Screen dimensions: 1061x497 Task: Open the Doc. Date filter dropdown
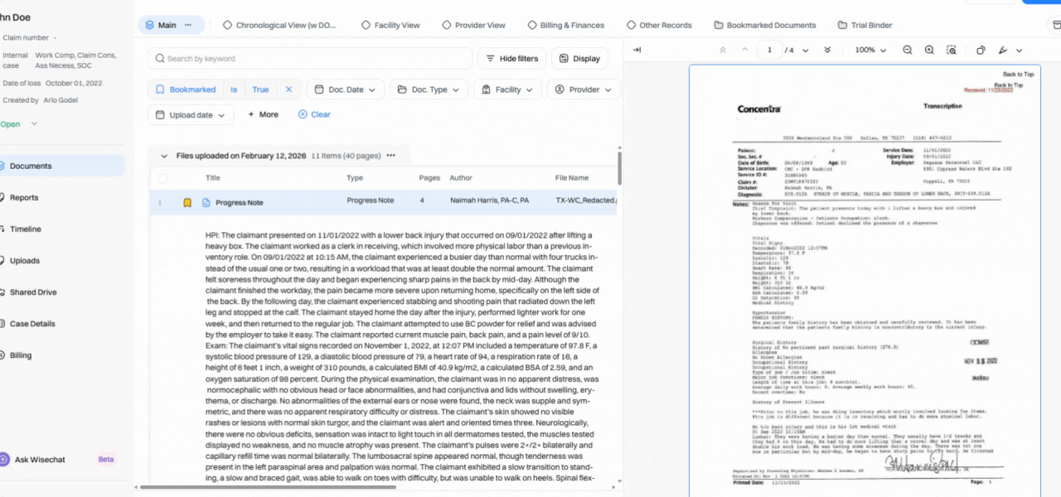[345, 89]
